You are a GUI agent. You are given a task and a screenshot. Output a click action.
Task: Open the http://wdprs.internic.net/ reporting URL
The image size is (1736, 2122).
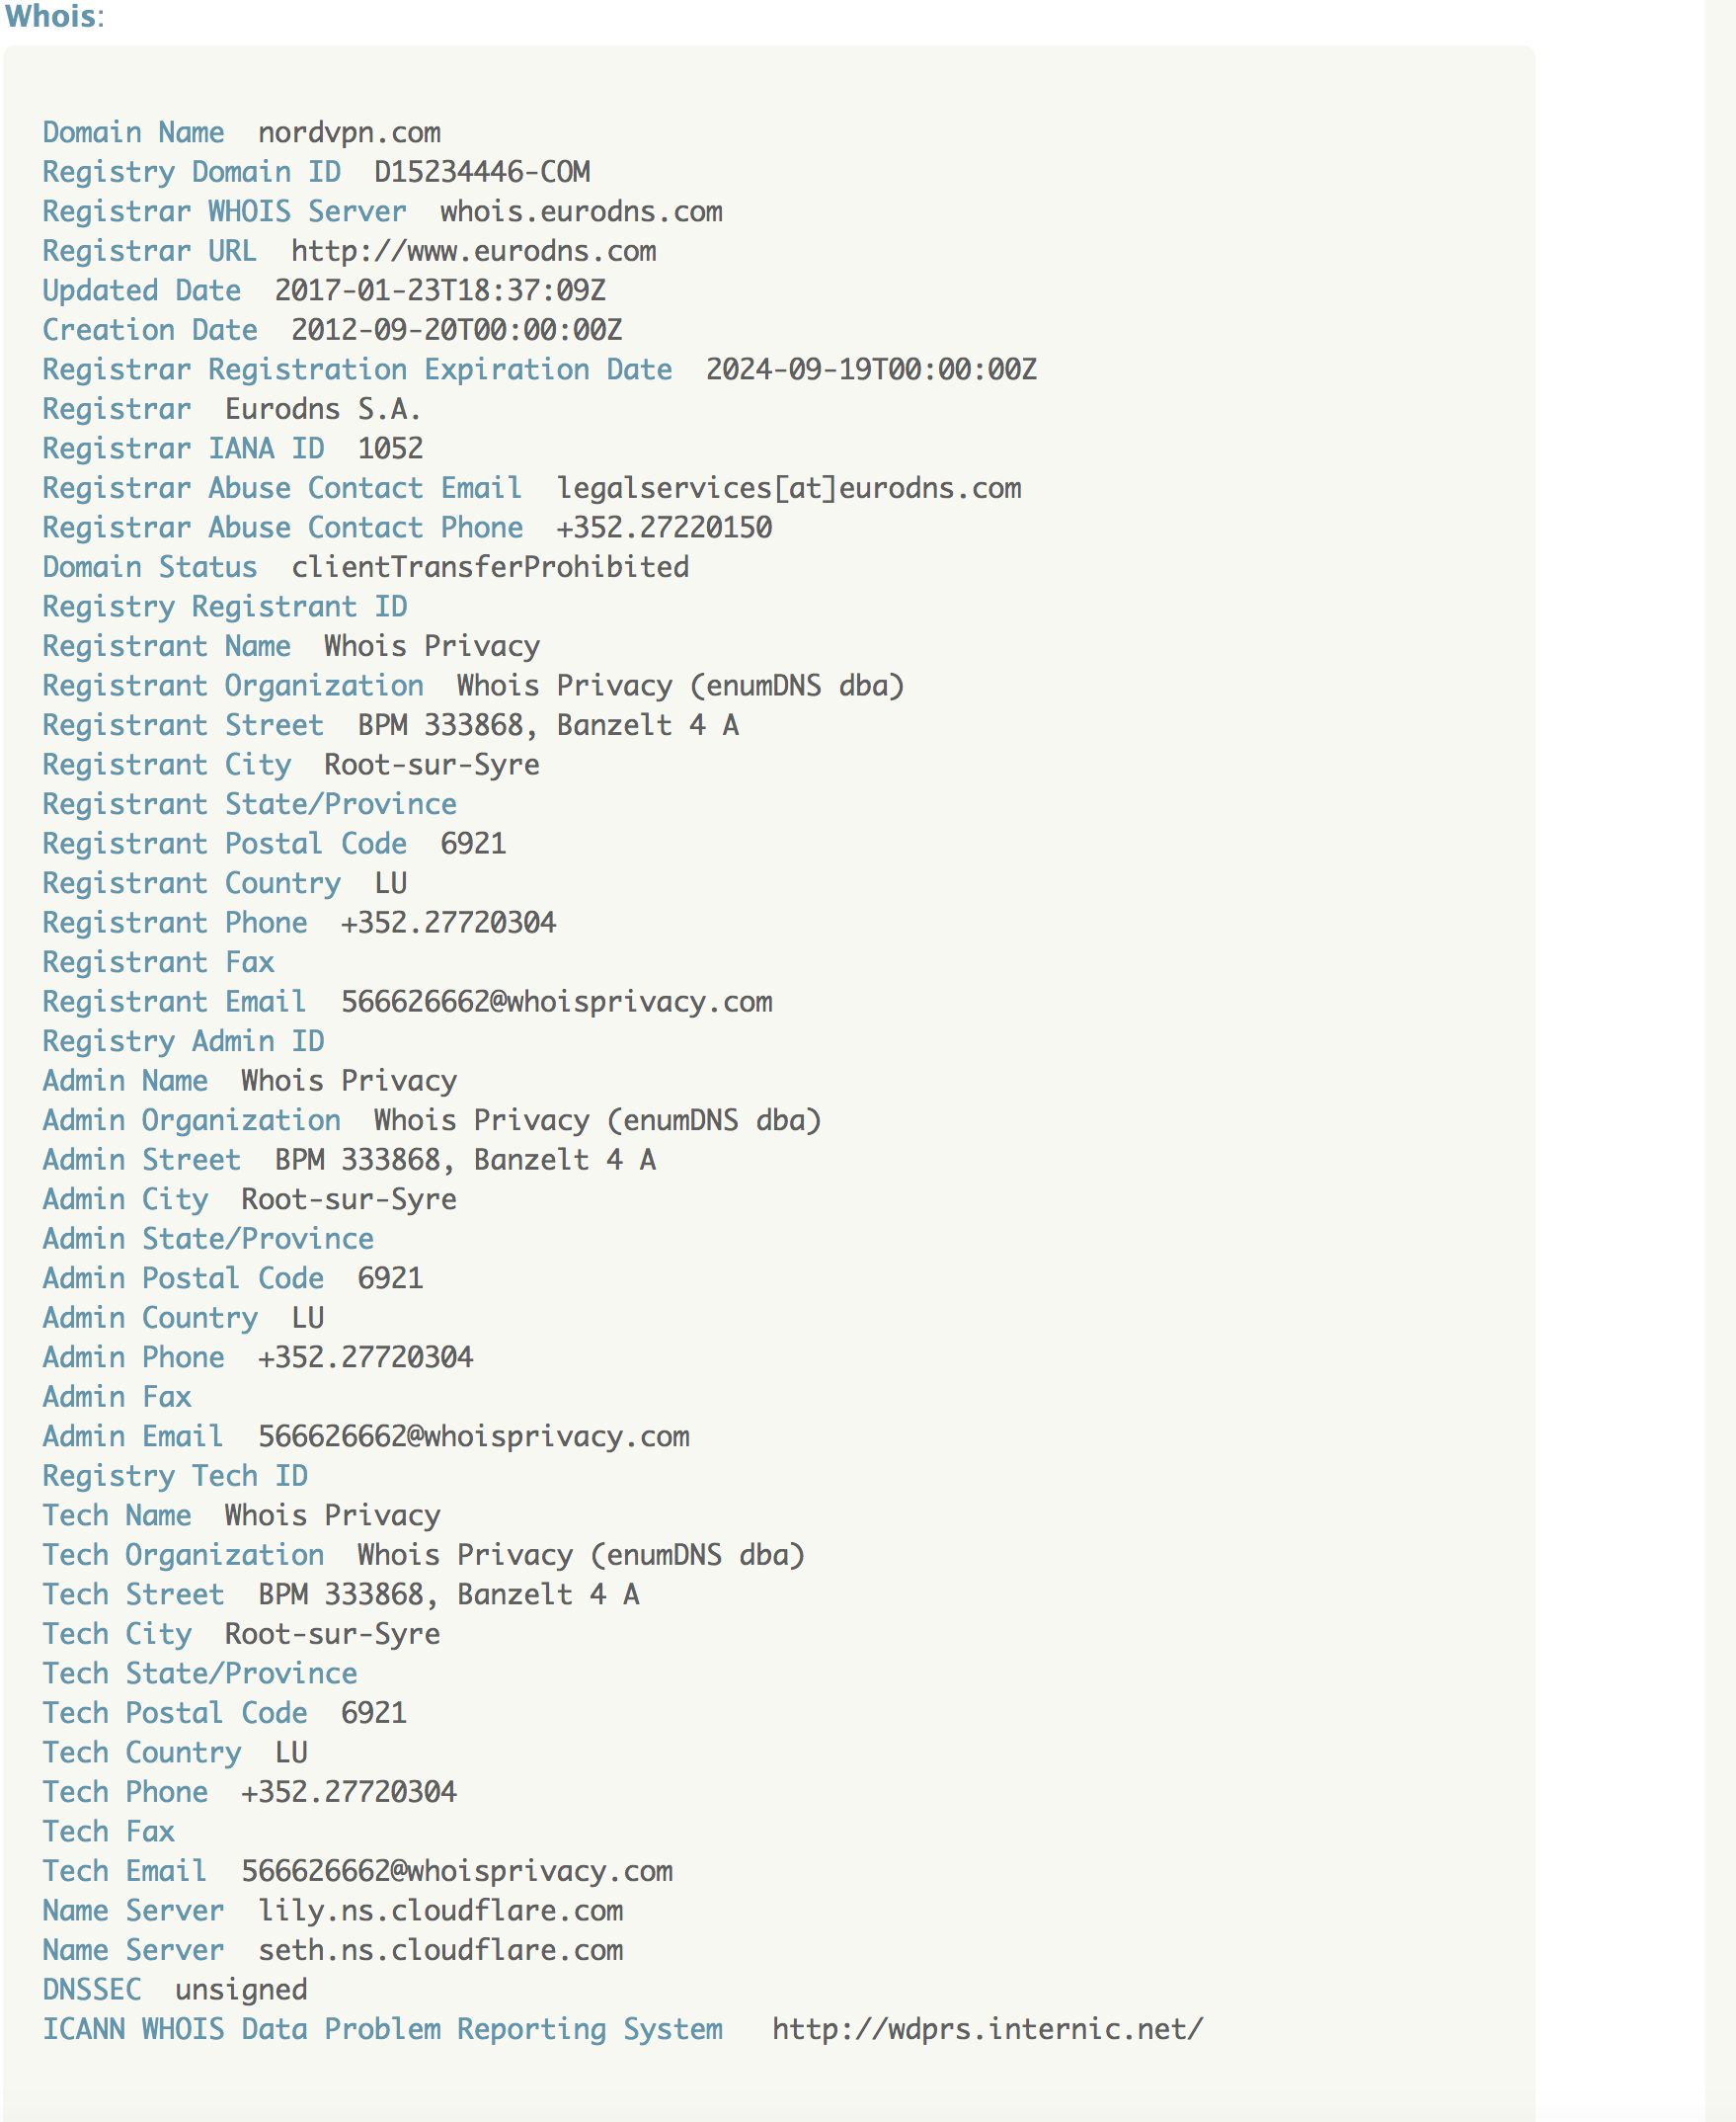(x=987, y=2030)
